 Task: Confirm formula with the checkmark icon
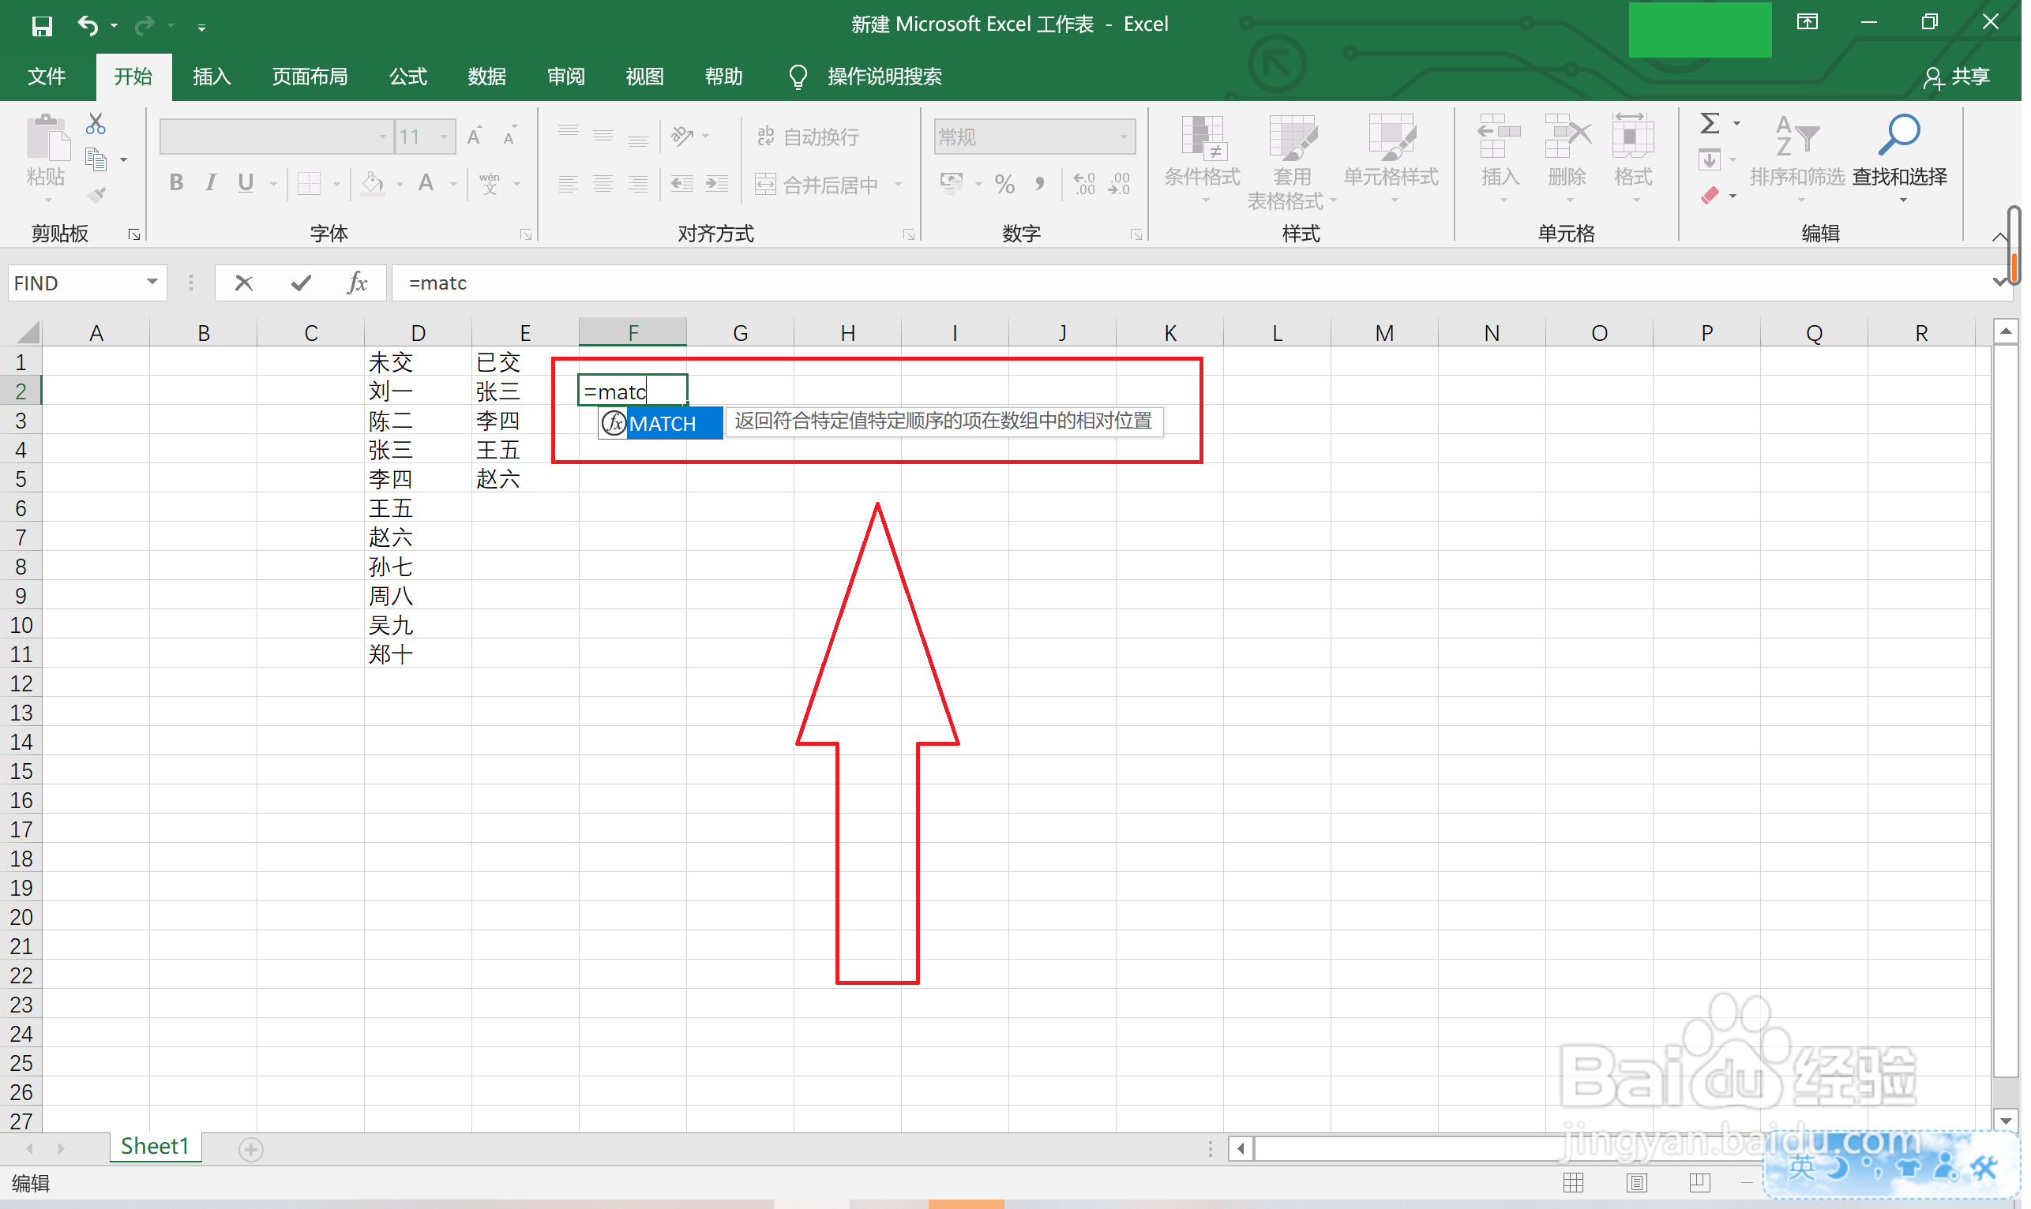[301, 283]
